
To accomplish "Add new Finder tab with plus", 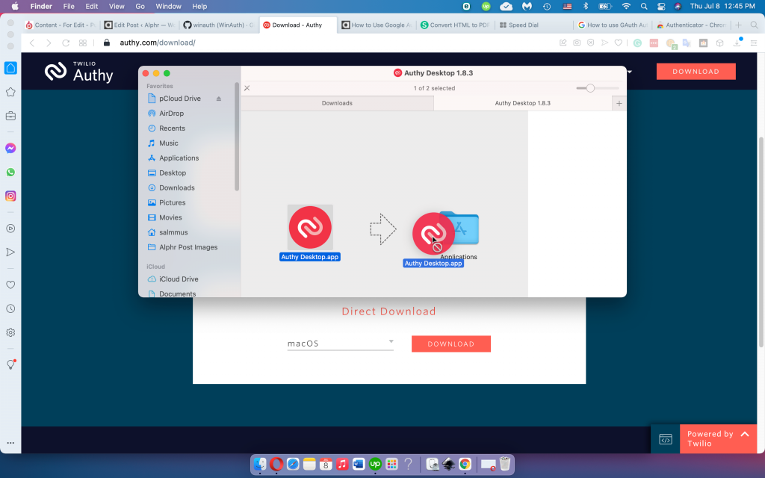I will pos(619,103).
